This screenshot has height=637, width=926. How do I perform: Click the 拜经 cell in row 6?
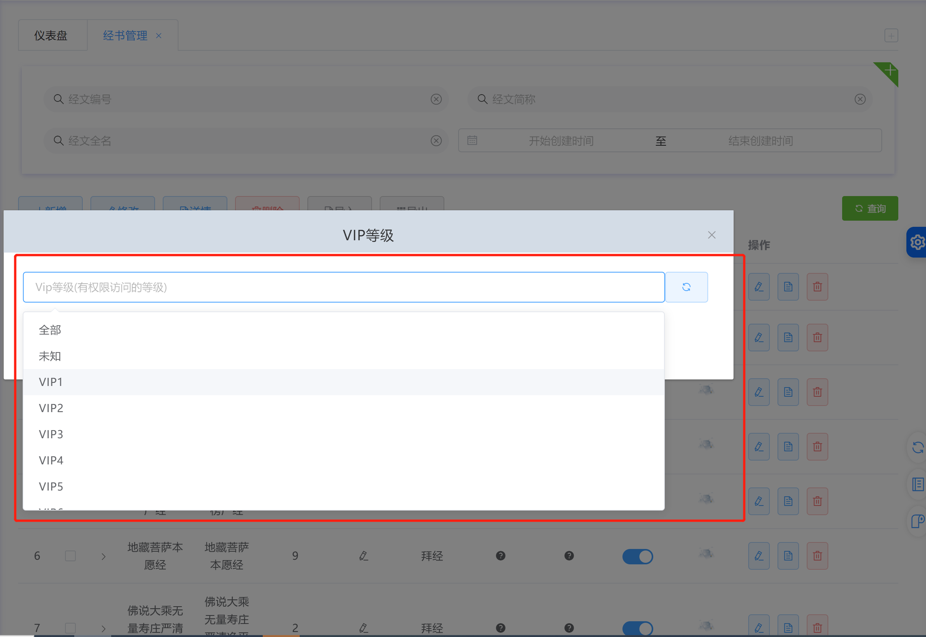point(432,556)
